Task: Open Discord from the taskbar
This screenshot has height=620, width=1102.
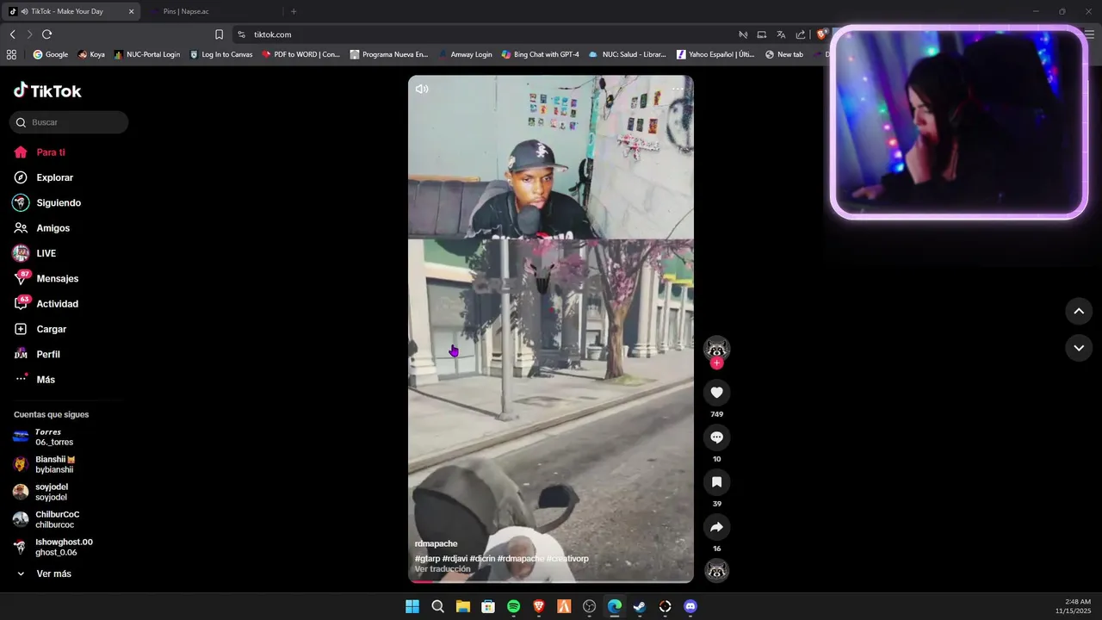Action: (690, 606)
